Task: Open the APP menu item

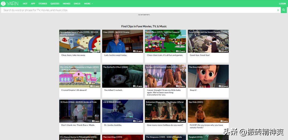Action: coord(33,4)
